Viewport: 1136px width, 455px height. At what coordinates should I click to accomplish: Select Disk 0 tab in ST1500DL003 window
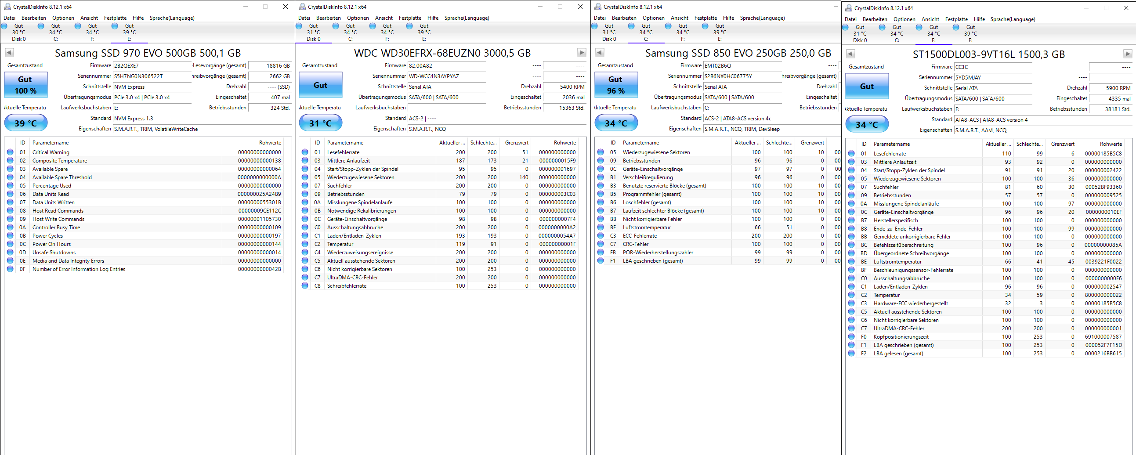click(860, 34)
